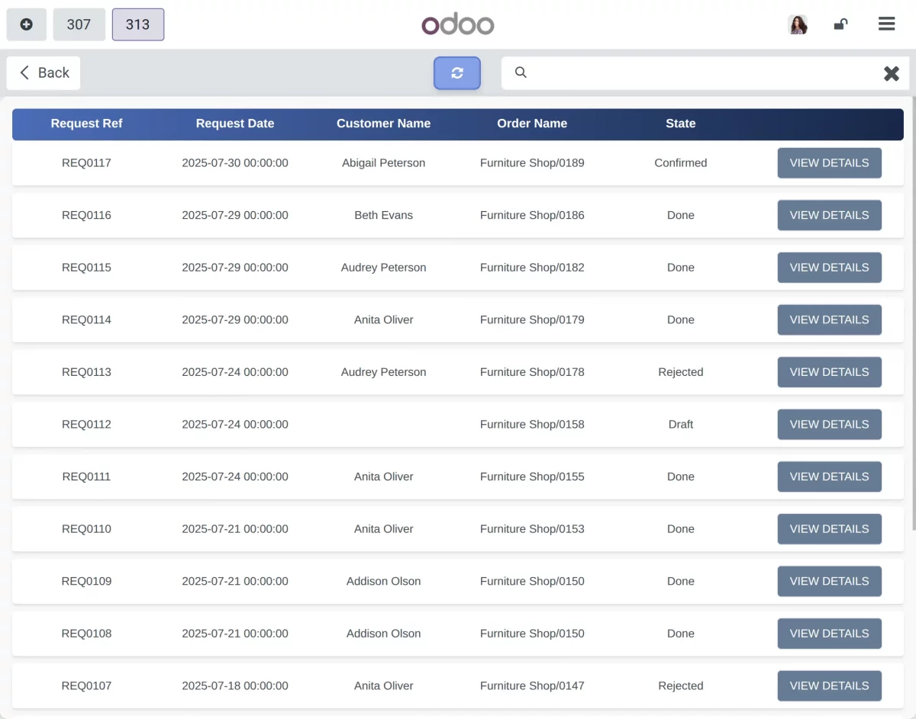View details for REQ0108
The height and width of the screenshot is (719, 916).
(829, 634)
